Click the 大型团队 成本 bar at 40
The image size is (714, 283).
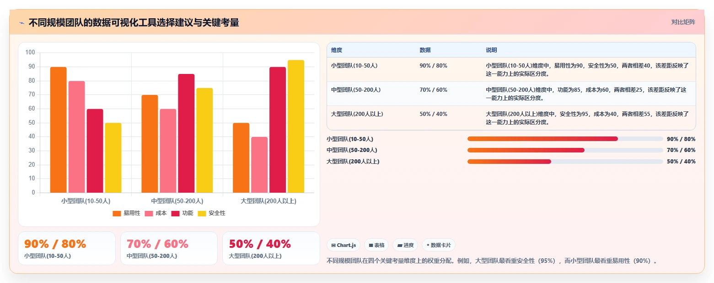coord(259,165)
